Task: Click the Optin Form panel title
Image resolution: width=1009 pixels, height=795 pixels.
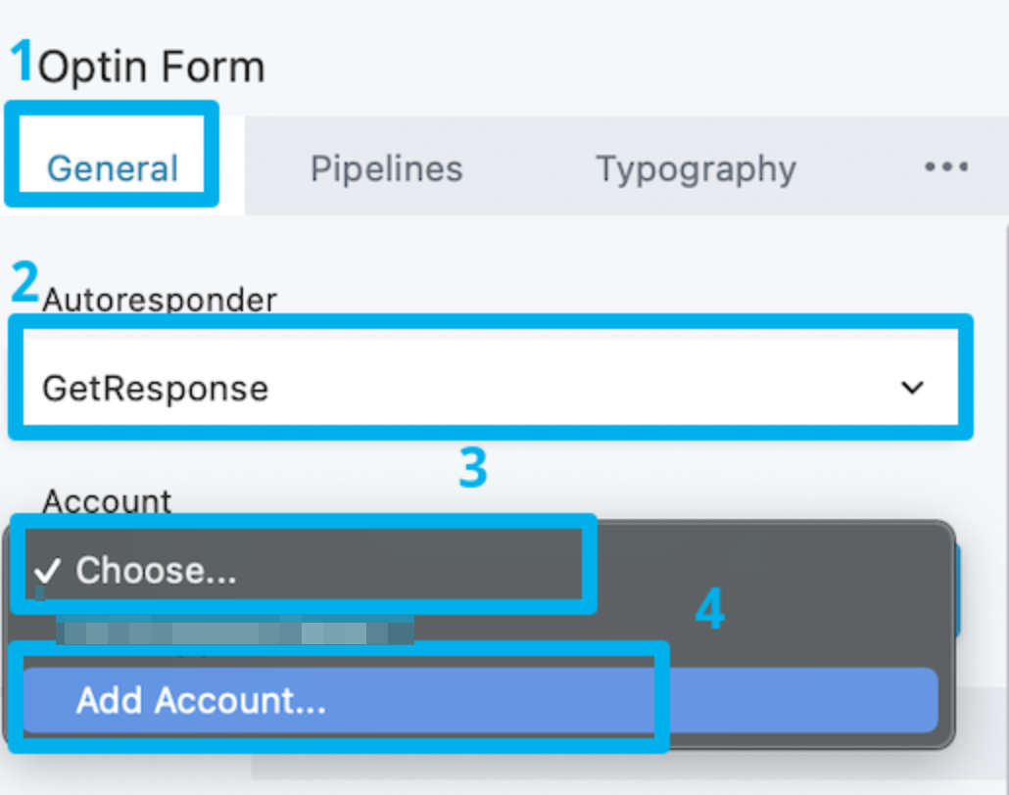Action: pos(152,68)
